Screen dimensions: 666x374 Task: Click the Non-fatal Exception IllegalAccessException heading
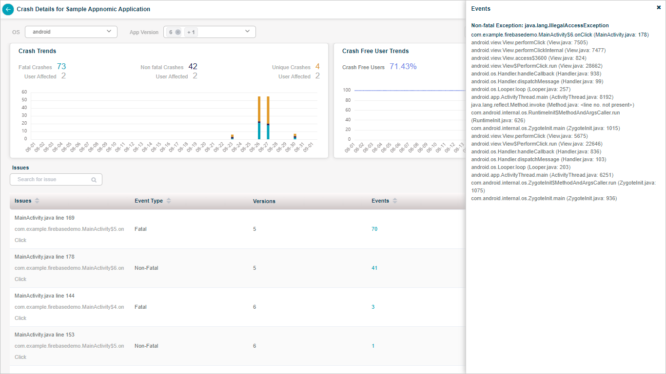540,25
